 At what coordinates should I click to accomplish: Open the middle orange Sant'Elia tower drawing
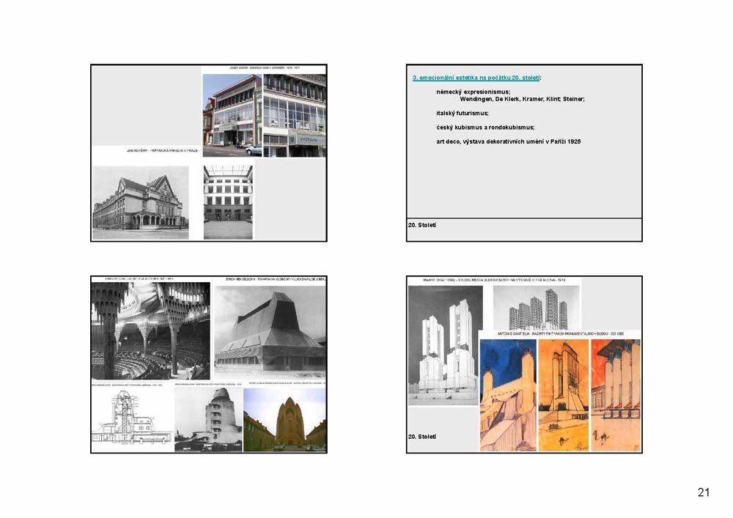click(x=563, y=395)
